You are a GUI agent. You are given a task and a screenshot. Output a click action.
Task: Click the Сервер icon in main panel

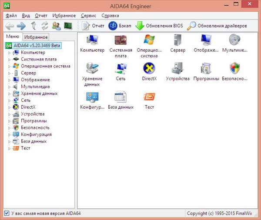pyautogui.click(x=177, y=40)
